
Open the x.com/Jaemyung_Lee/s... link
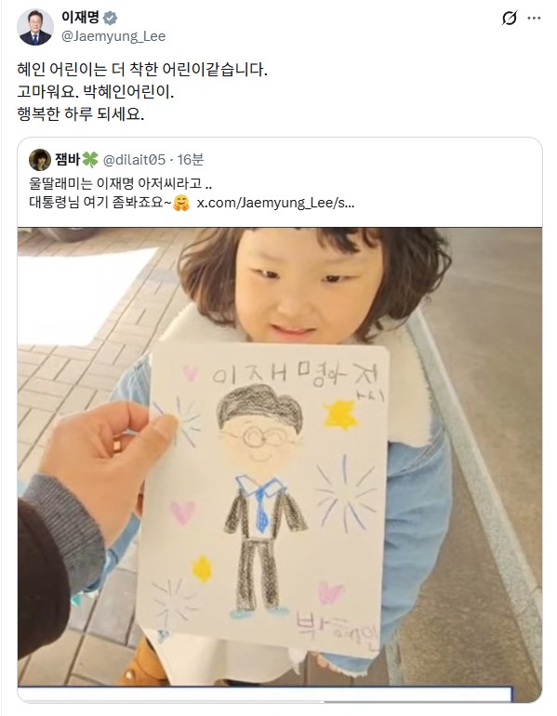[275, 203]
